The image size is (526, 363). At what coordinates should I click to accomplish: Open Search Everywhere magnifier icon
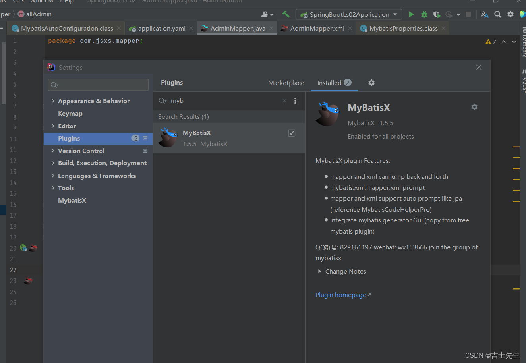coord(497,14)
